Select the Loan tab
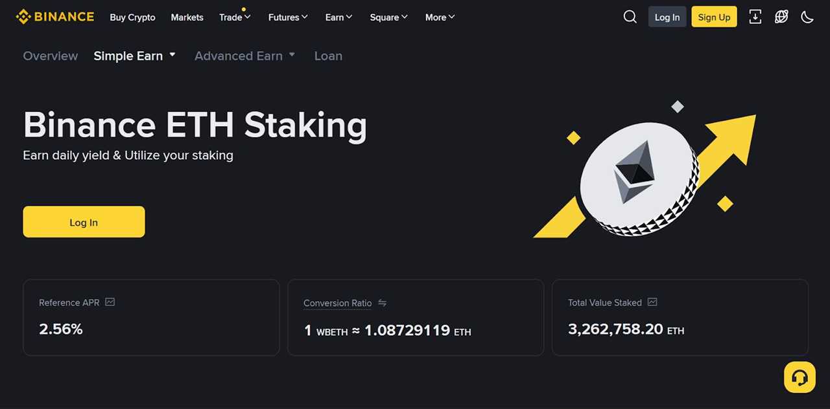The image size is (830, 409). [x=328, y=56]
